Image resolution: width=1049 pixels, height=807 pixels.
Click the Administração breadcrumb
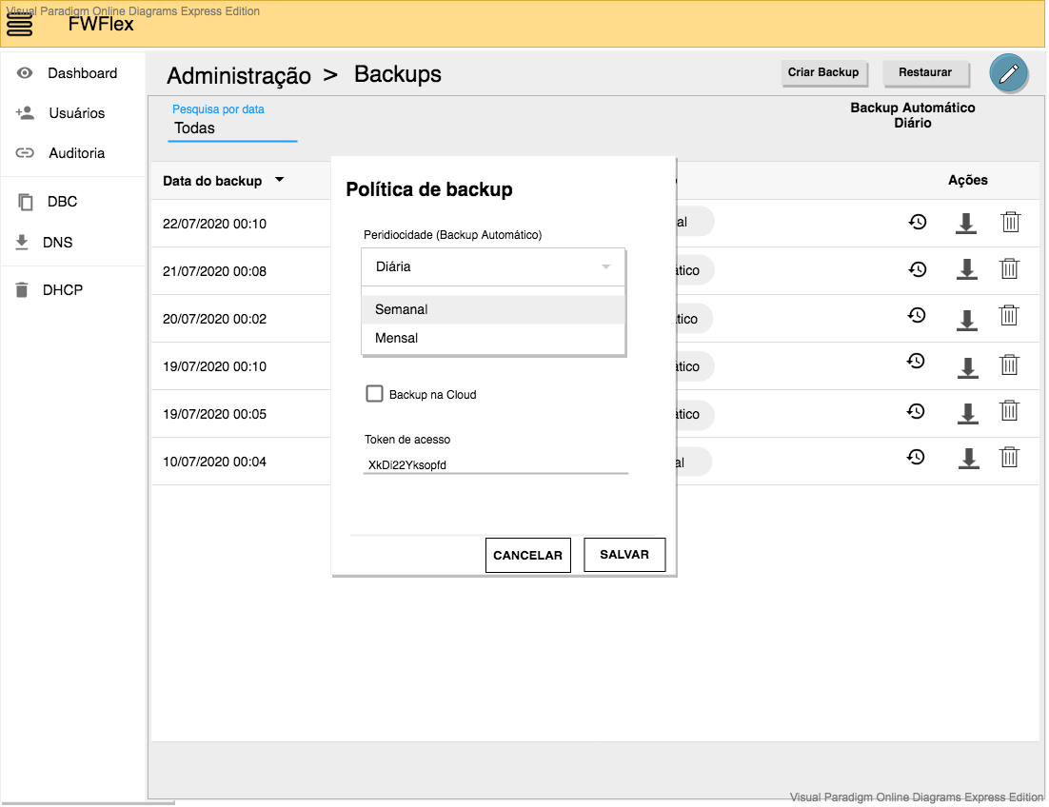pyautogui.click(x=239, y=75)
